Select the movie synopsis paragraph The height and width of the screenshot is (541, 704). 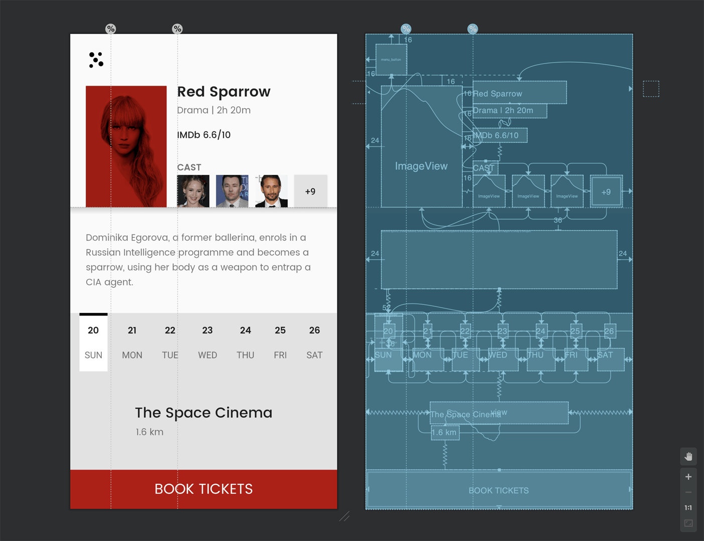click(199, 259)
